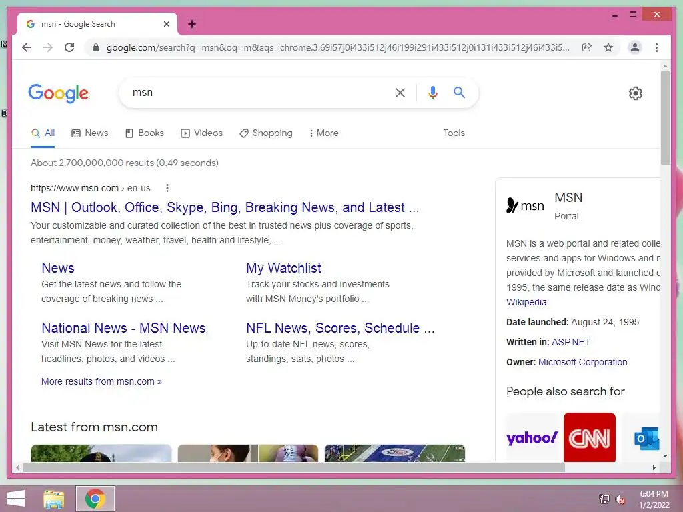Click More results from msn.com
Screen dimensions: 683x512
point(101,381)
